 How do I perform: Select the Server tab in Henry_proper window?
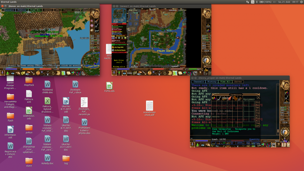click(x=238, y=82)
